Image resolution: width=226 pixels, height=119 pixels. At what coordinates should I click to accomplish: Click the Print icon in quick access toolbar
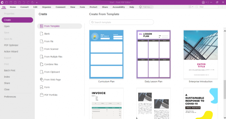[15, 2]
